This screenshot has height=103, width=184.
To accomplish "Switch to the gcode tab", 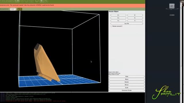I will (x=20, y=9).
